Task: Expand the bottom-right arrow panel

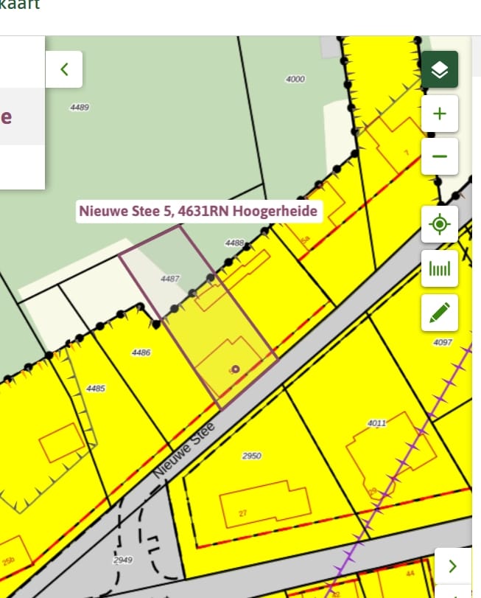Action: (x=453, y=566)
